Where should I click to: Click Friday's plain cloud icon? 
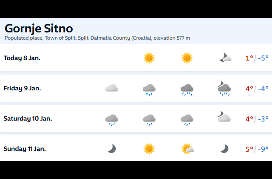111,88
